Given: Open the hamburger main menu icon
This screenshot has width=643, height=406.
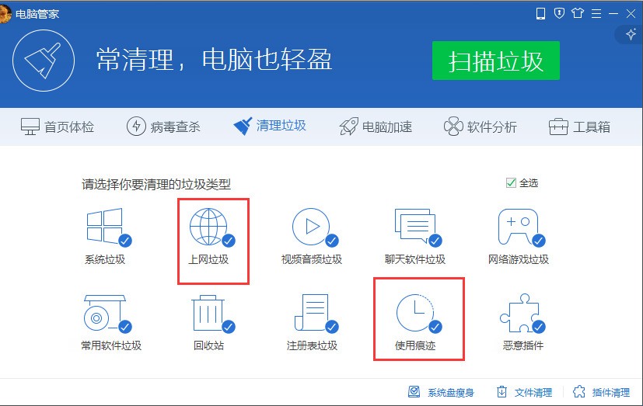Looking at the screenshot, I should click(596, 13).
